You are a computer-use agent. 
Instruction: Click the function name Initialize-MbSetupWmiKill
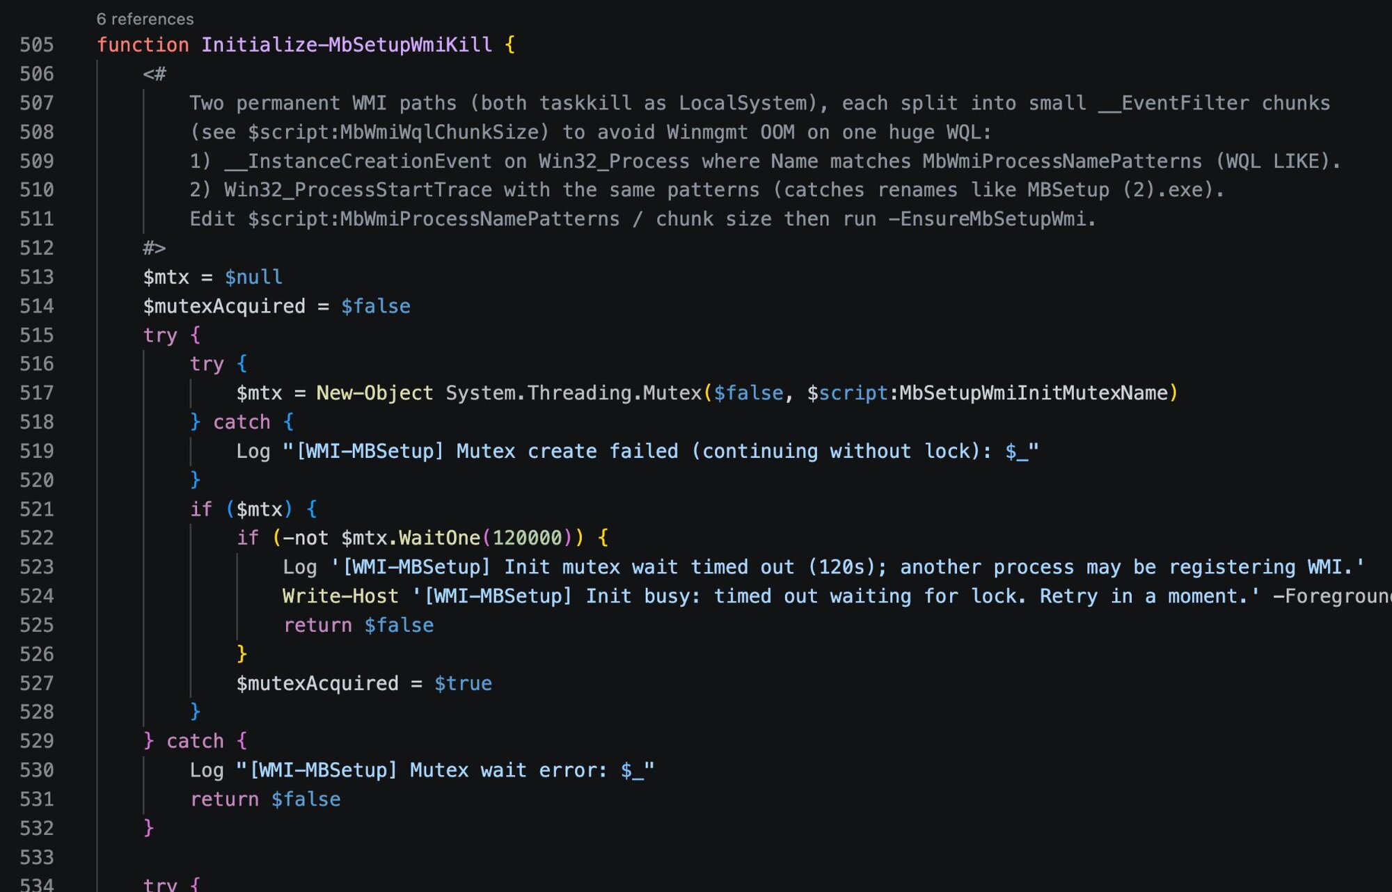coord(347,45)
